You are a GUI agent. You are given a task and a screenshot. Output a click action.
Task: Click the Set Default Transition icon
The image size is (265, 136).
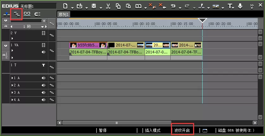tap(216, 6)
